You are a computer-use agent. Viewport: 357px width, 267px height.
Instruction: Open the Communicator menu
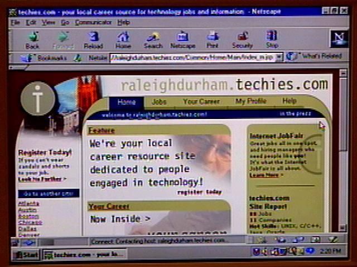tap(93, 22)
